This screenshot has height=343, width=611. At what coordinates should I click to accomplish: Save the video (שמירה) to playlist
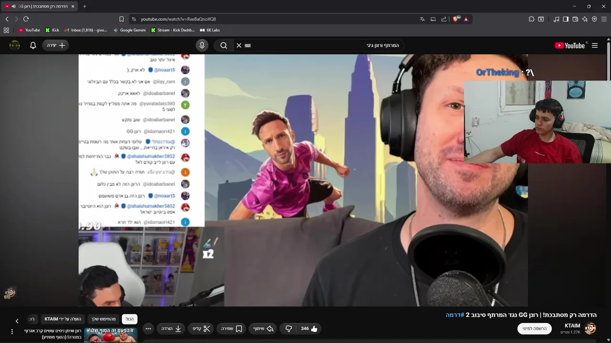[232, 329]
